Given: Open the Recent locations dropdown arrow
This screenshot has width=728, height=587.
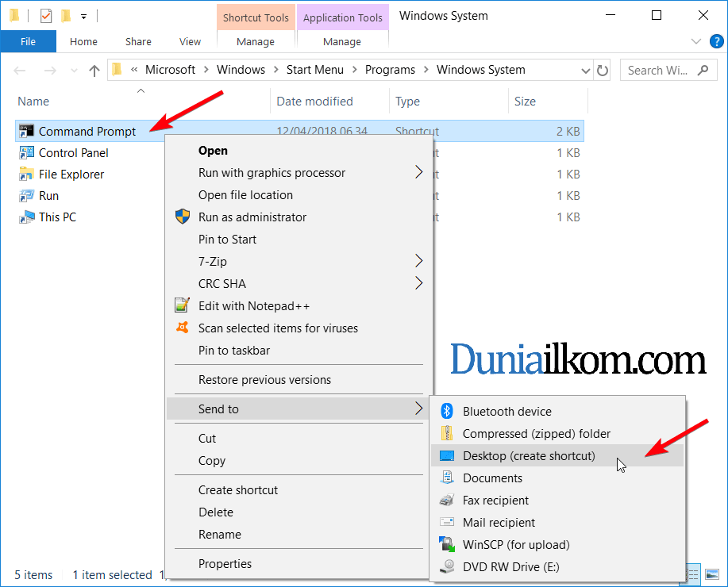Looking at the screenshot, I should [74, 71].
